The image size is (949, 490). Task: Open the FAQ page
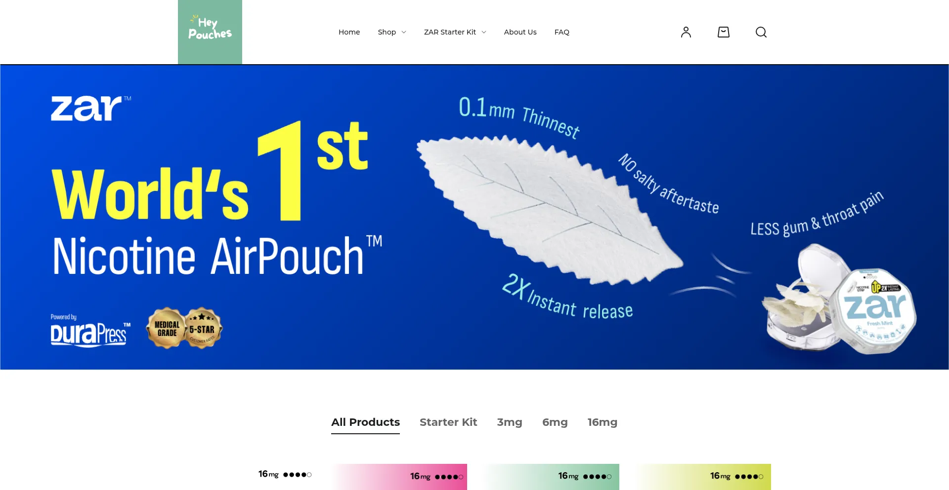click(x=561, y=32)
